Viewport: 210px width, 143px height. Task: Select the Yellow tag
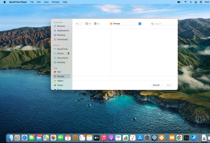click(61, 81)
